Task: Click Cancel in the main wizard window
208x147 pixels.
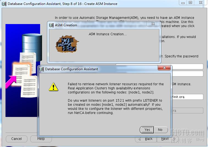Action: pos(16,139)
